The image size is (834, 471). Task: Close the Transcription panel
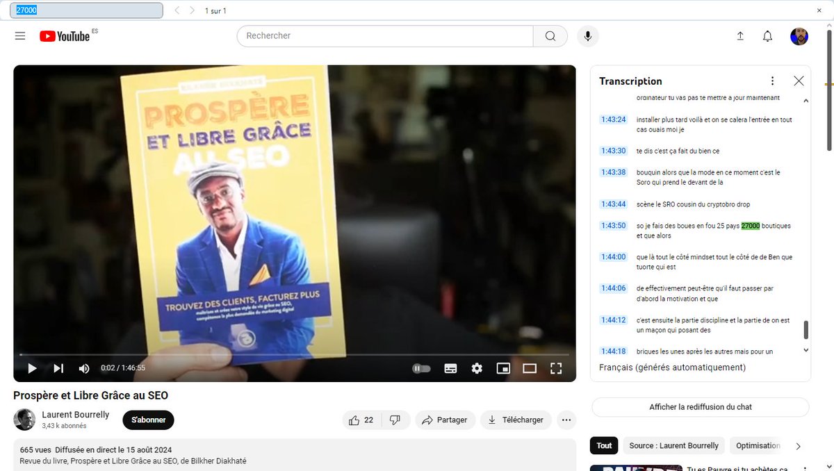(799, 81)
